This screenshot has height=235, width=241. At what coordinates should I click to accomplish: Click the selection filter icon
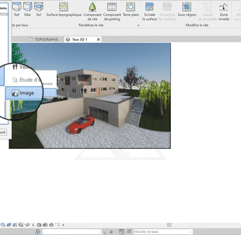click(106, 232)
